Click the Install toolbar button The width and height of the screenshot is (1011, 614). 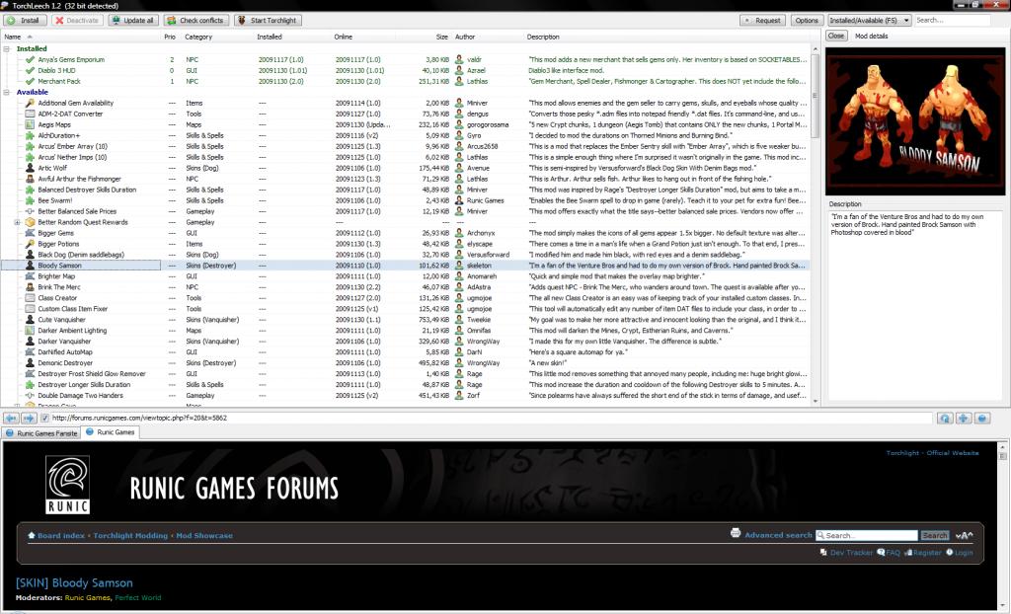point(25,20)
